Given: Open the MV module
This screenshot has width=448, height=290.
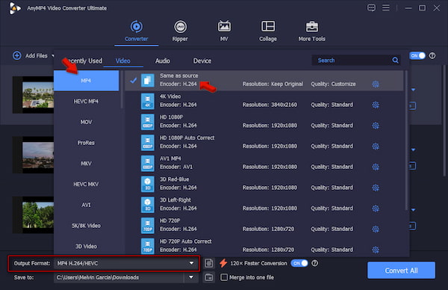Looking at the screenshot, I should 224,31.
